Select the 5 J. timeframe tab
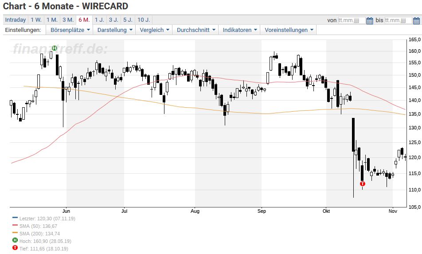This screenshot has width=422, height=254. (x=128, y=20)
